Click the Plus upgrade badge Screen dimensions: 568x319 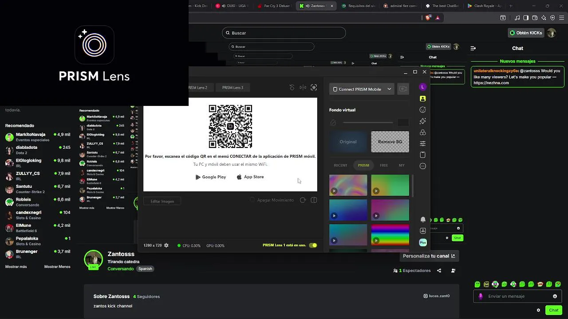click(x=423, y=242)
